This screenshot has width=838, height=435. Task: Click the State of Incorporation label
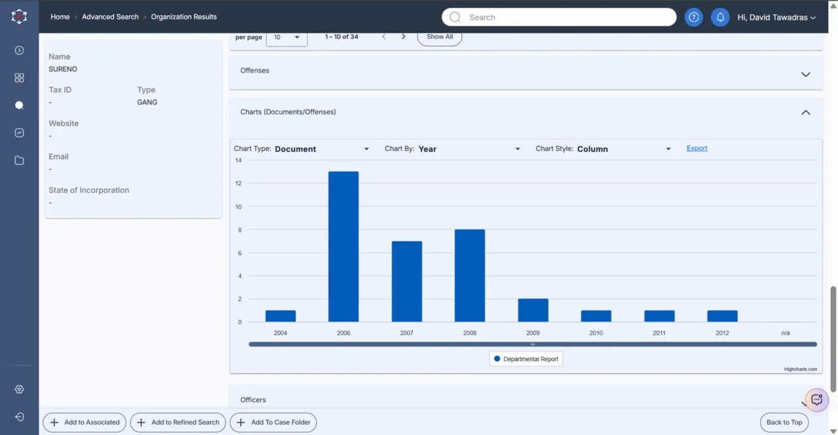coord(88,190)
